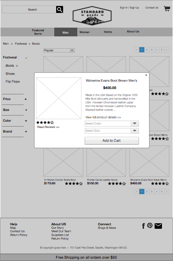The height and width of the screenshot is (261, 173).
Task: Go to page 2 in top pagination
Action: [147, 50]
